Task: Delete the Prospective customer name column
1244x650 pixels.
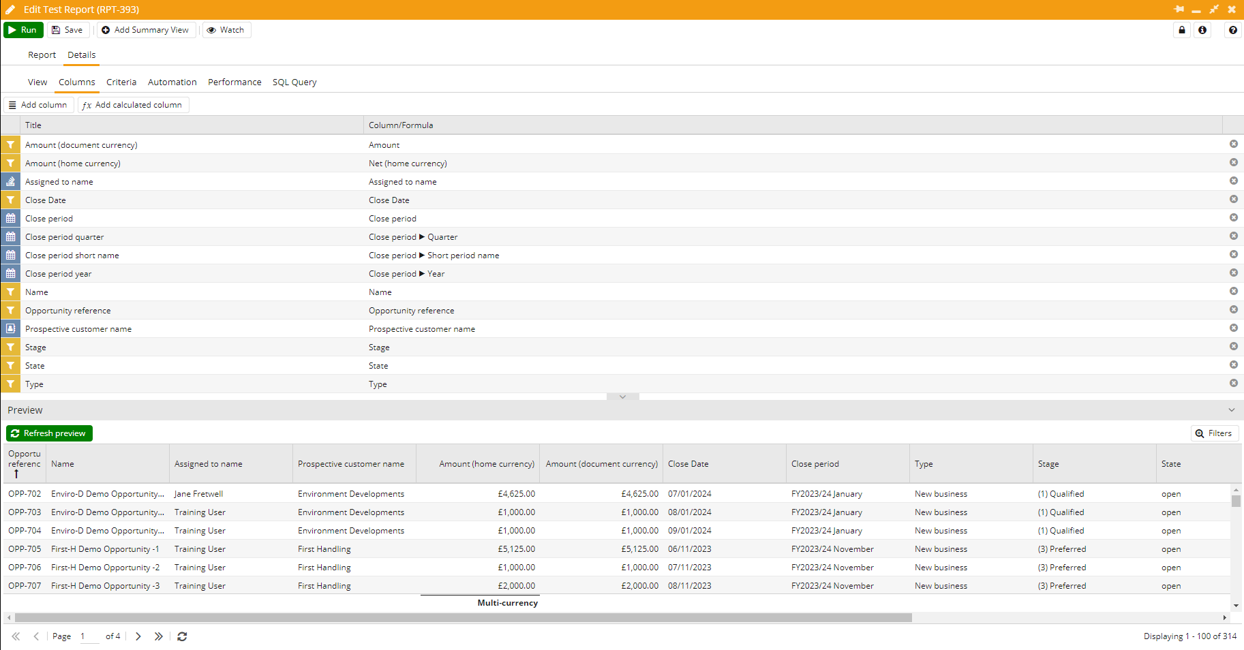Action: pos(1233,328)
